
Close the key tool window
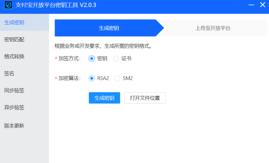[x=263, y=5]
